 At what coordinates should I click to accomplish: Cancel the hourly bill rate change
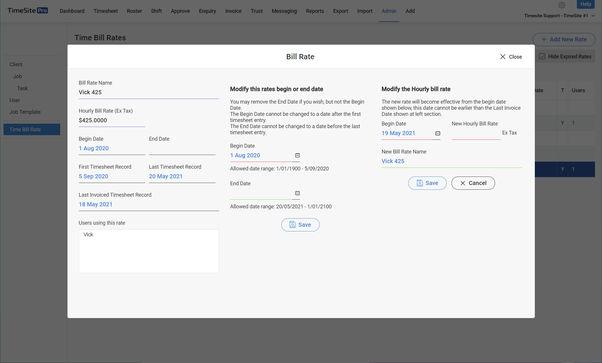coord(473,183)
